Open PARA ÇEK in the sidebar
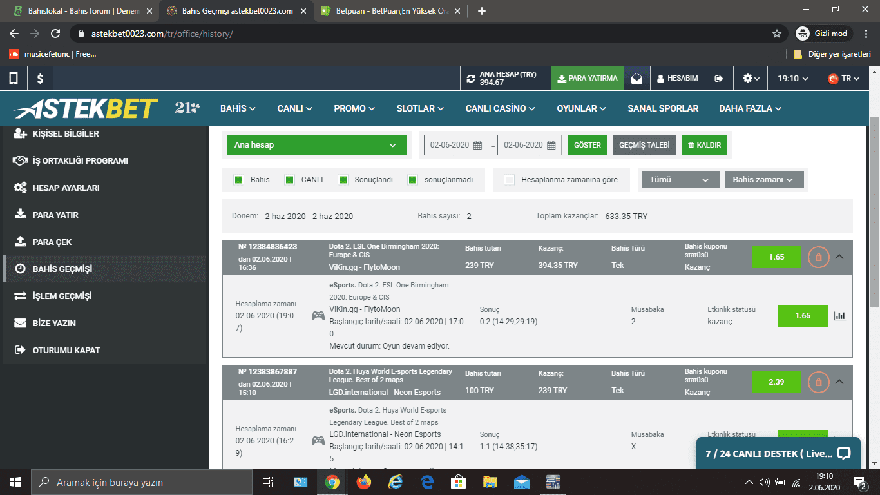Image resolution: width=880 pixels, height=495 pixels. click(x=52, y=242)
